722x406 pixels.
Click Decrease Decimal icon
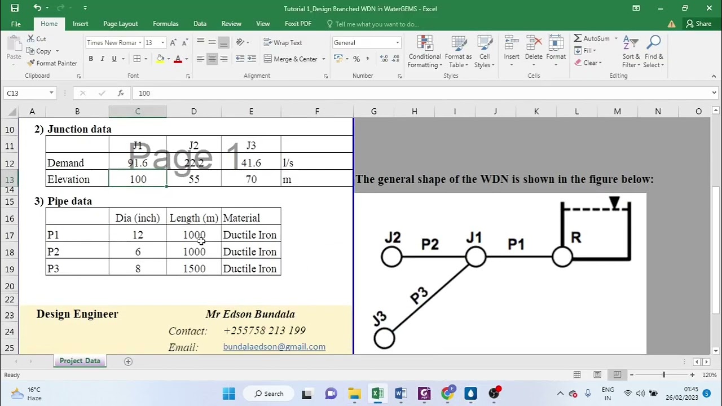[x=396, y=59]
